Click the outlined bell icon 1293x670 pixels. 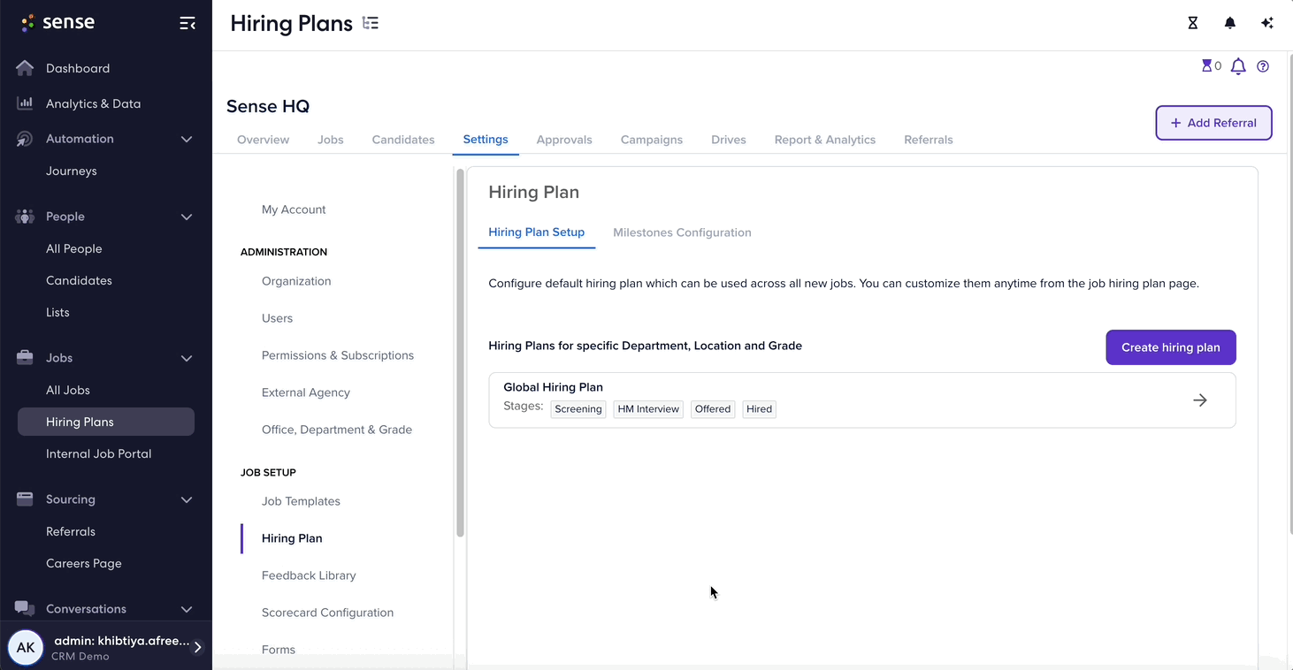click(x=1238, y=66)
